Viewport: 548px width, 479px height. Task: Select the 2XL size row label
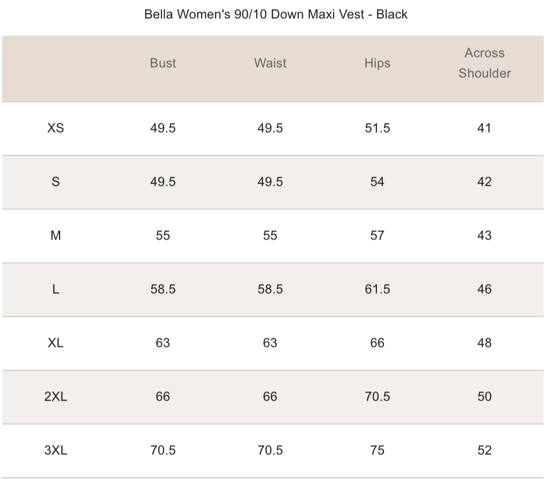[56, 396]
